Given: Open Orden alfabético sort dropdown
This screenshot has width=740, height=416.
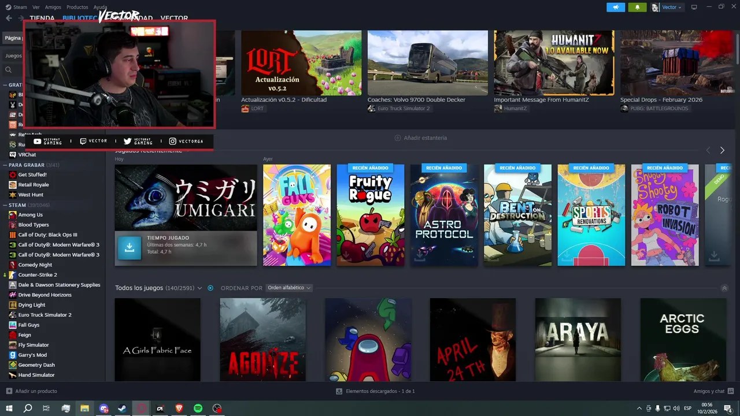Looking at the screenshot, I should pyautogui.click(x=289, y=288).
